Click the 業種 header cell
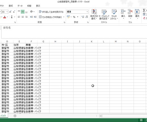Screen dimensions: 147x122 31,45
